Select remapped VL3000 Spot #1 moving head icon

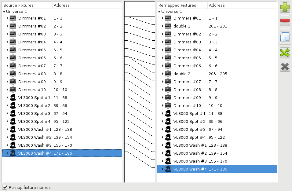click(168, 113)
